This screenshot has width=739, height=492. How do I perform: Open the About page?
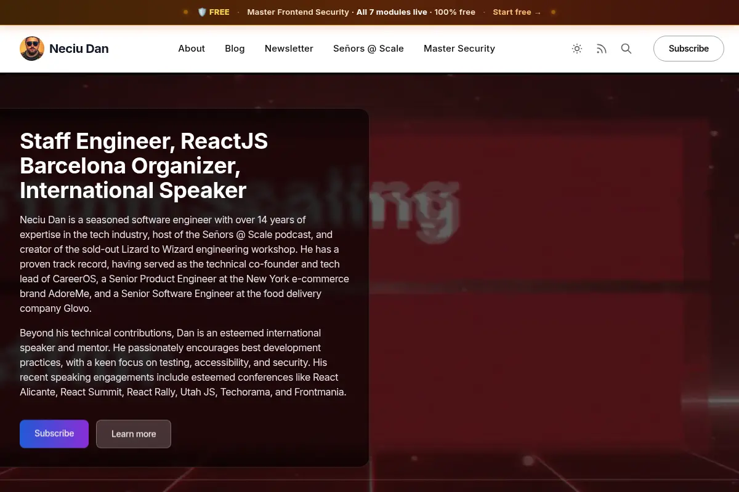pyautogui.click(x=192, y=49)
